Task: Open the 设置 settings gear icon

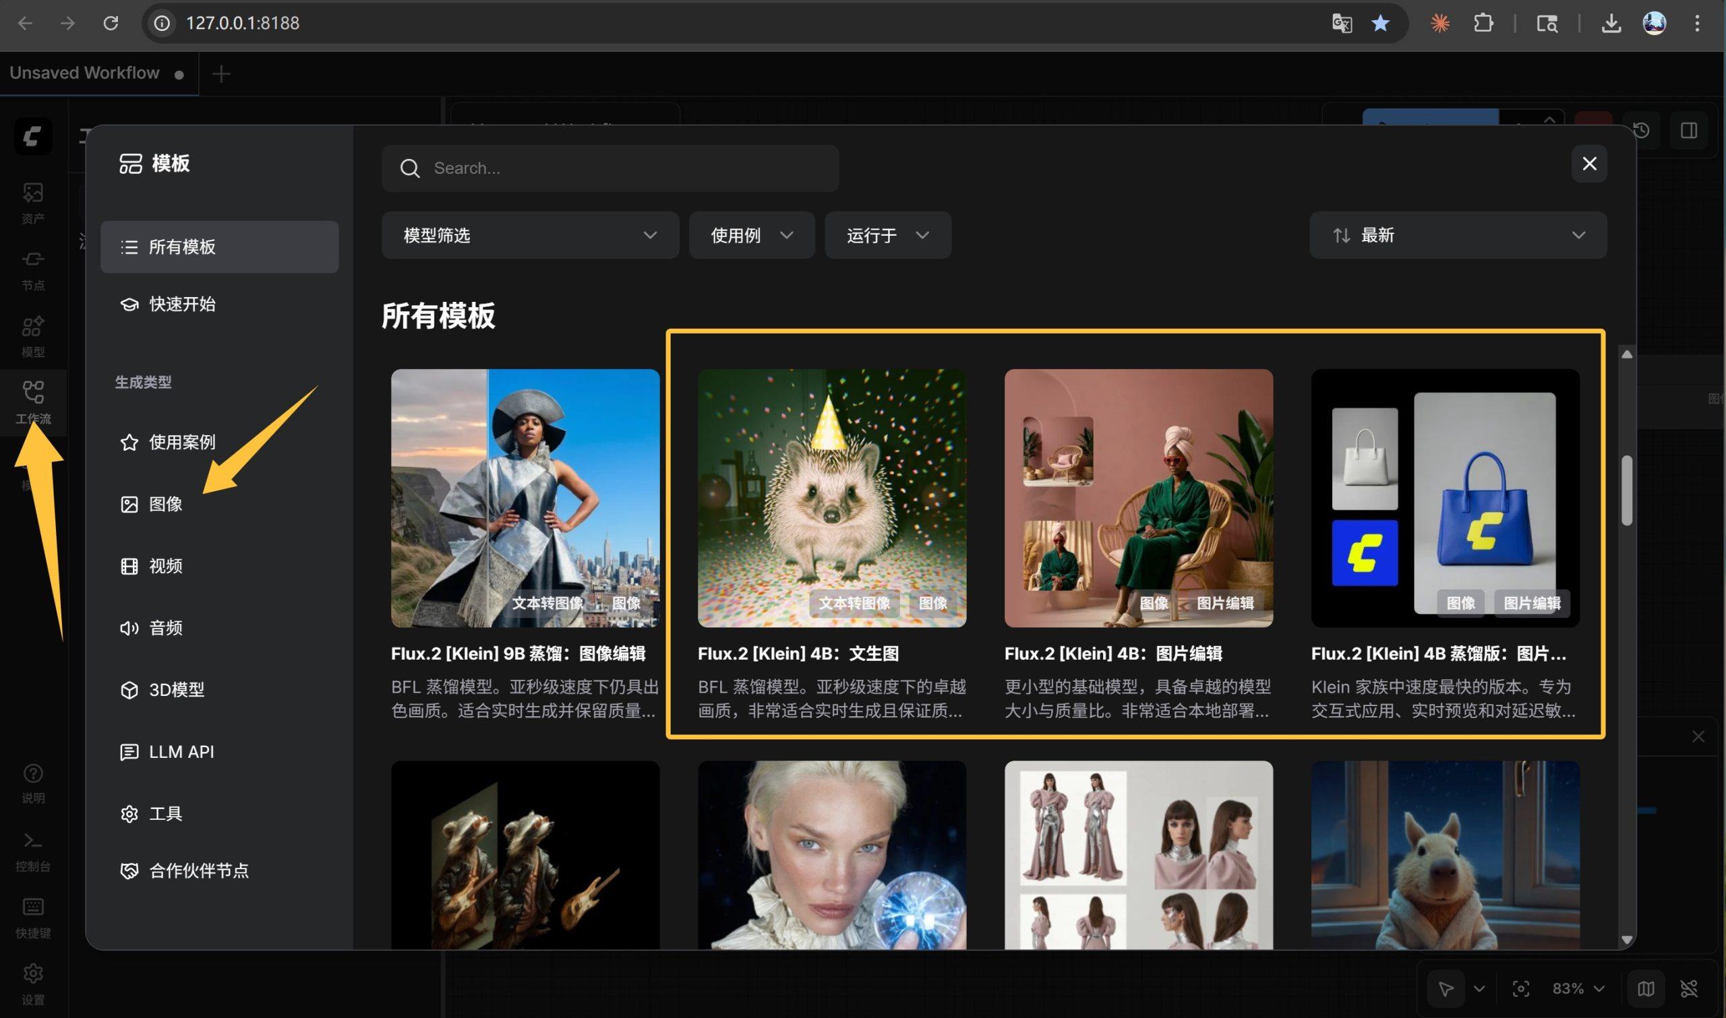Action: [x=32, y=974]
